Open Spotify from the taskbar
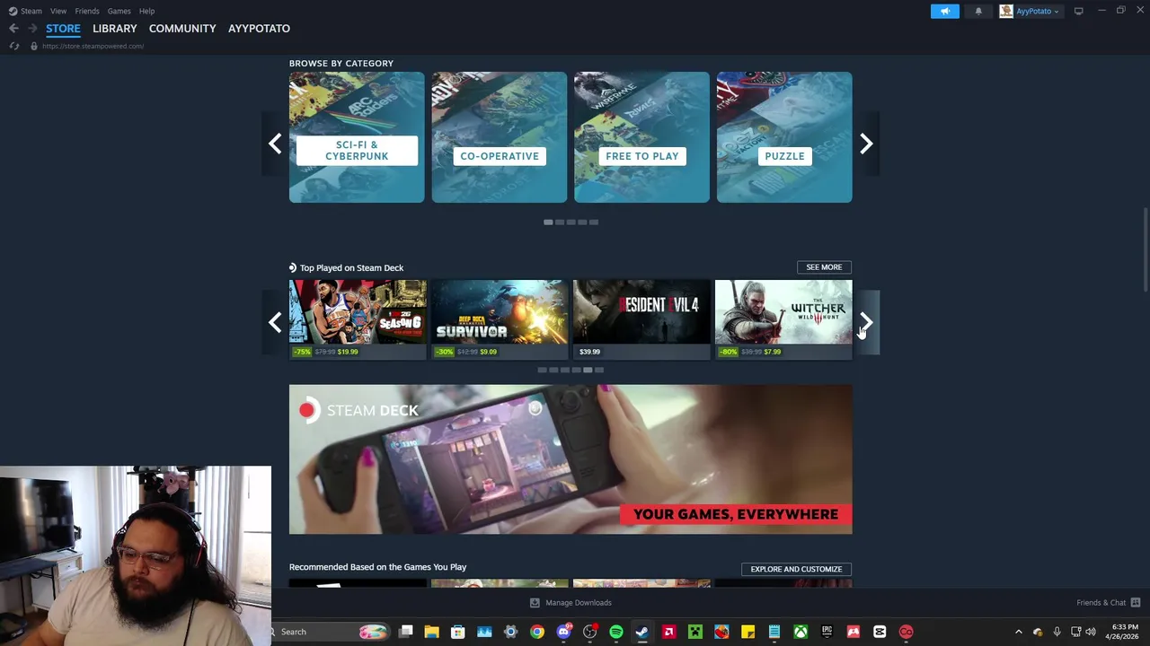The width and height of the screenshot is (1150, 646). point(616,632)
